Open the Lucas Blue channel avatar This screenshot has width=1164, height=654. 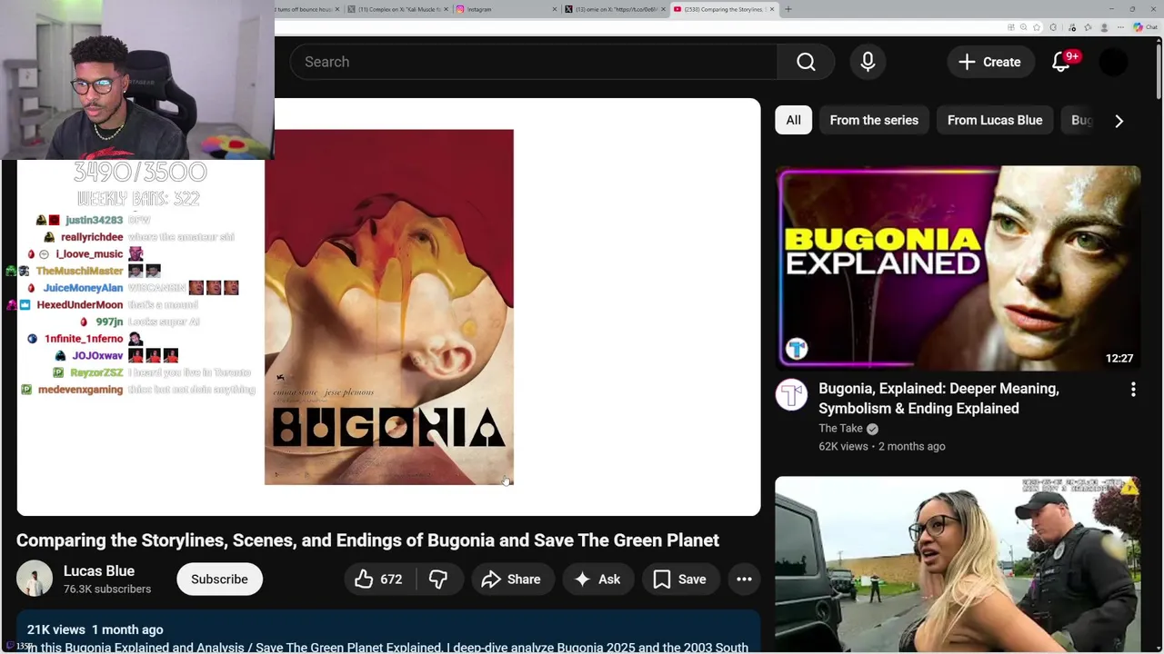[x=34, y=580]
